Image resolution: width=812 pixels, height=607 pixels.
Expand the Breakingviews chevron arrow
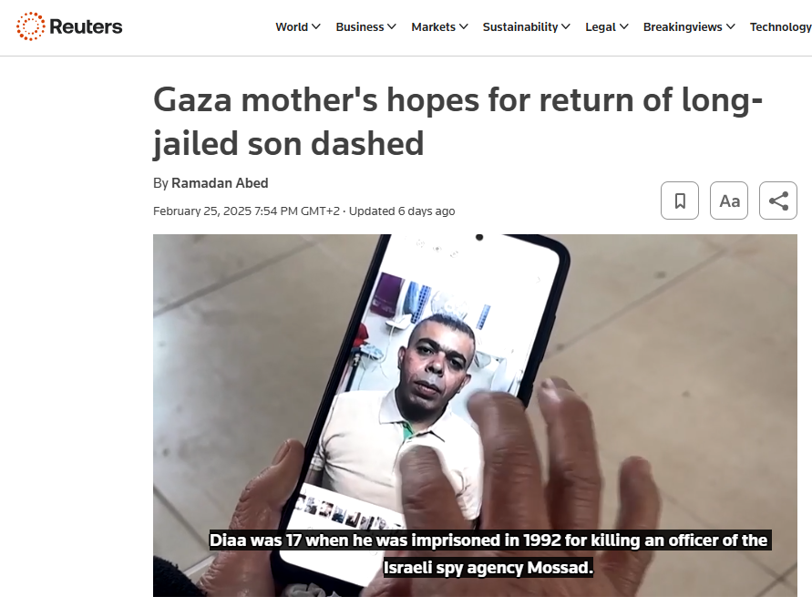click(731, 27)
